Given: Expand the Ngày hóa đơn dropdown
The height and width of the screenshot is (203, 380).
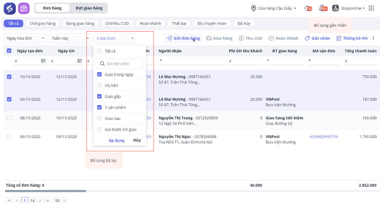Looking at the screenshot, I should [25, 38].
